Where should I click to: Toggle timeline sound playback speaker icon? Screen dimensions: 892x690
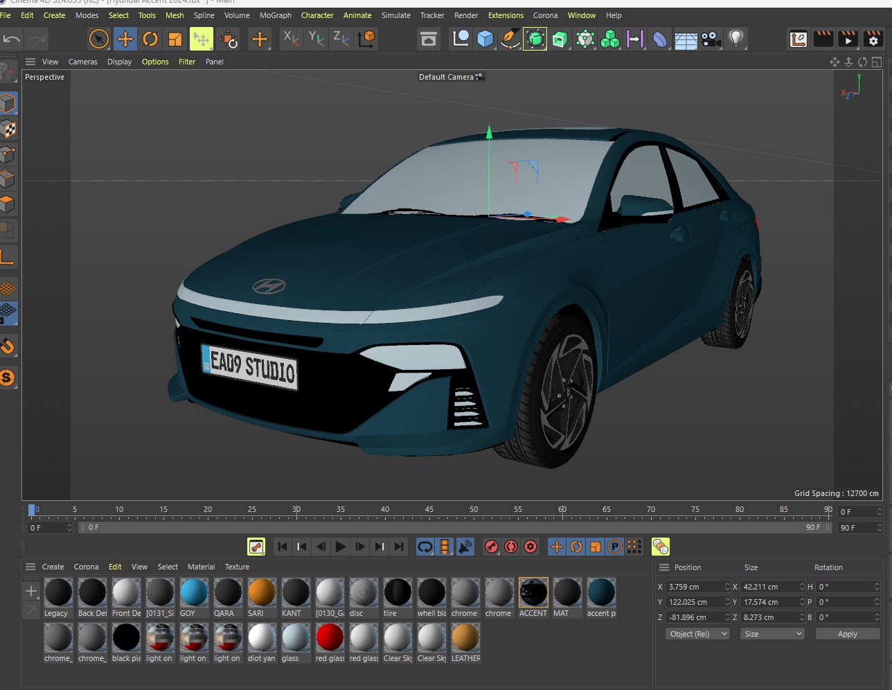click(465, 547)
